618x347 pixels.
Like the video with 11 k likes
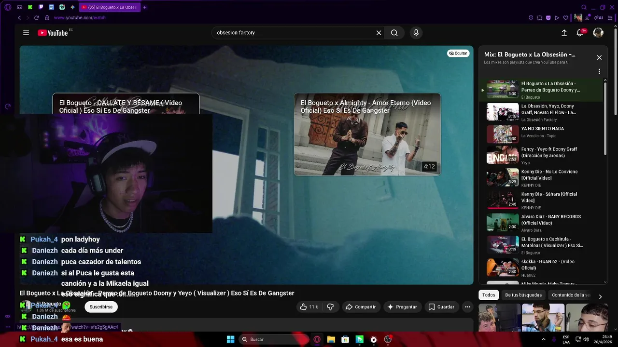309,307
